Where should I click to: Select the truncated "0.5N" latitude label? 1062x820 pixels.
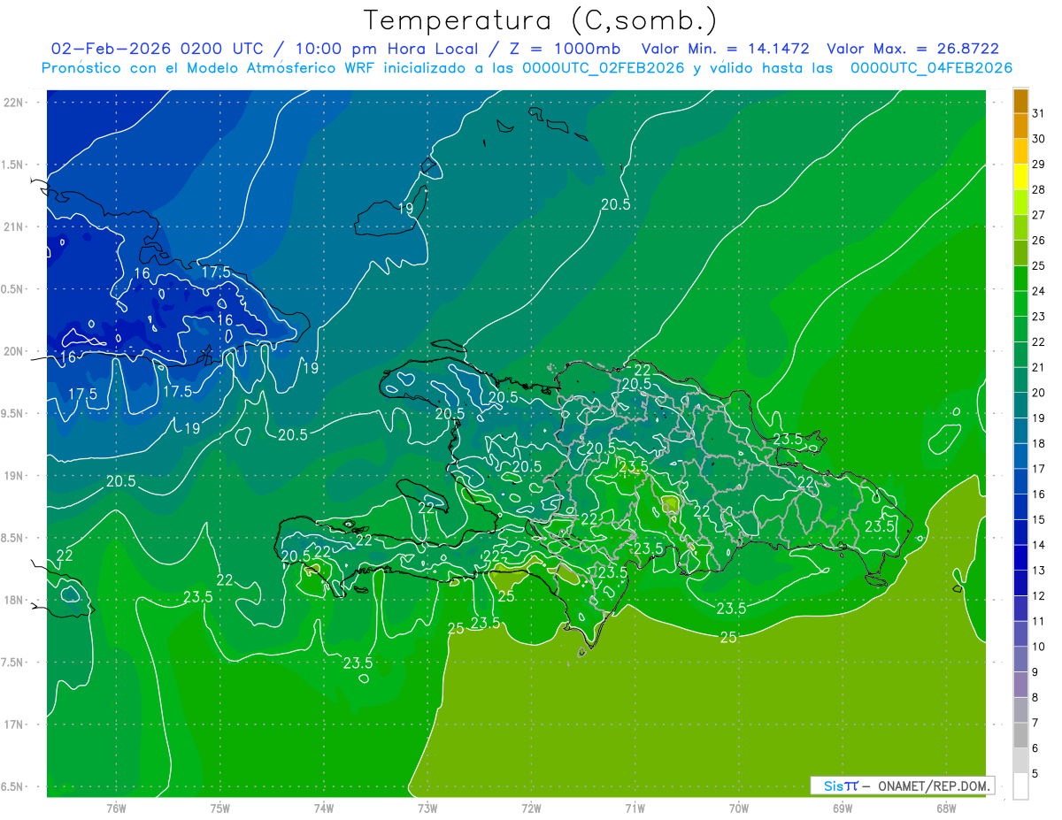click(x=13, y=289)
